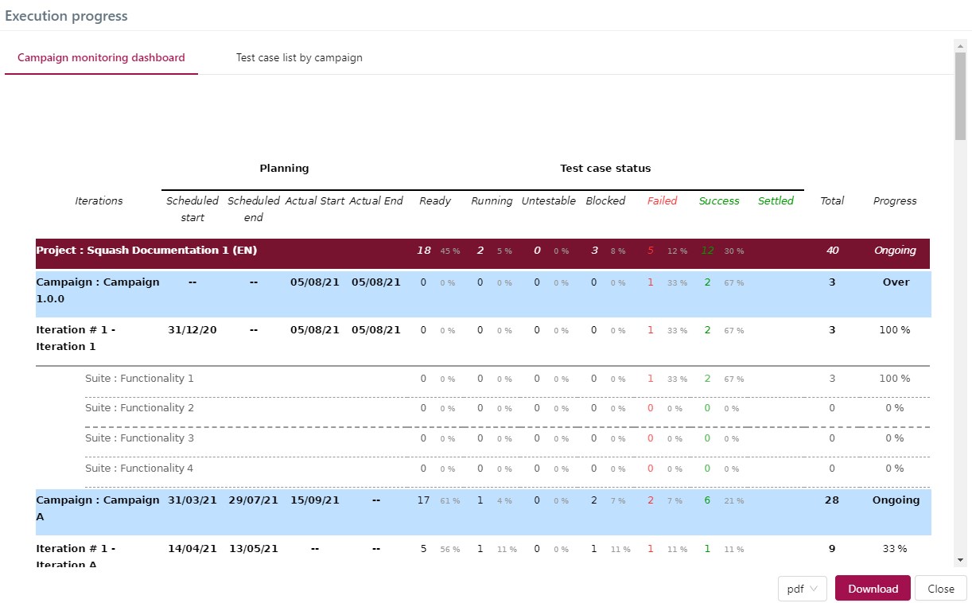Click Suite : Functionality 4 row
The width and height of the screenshot is (972, 603).
pyautogui.click(x=139, y=469)
